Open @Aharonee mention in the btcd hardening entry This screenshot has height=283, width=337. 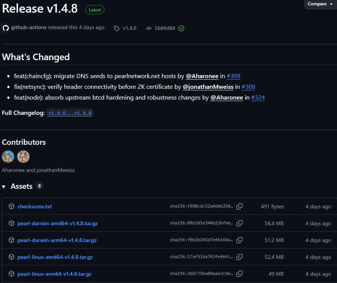pyautogui.click(x=226, y=98)
